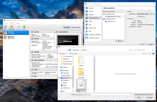The width and height of the screenshot is (157, 102).
Task: Open Audio category in Configuración window
Action: click(x=93, y=21)
